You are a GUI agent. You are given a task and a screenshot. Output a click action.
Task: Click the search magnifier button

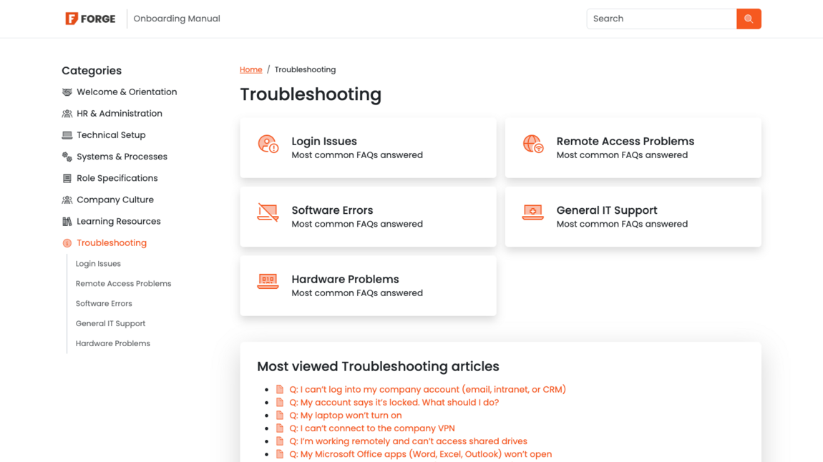pos(749,19)
